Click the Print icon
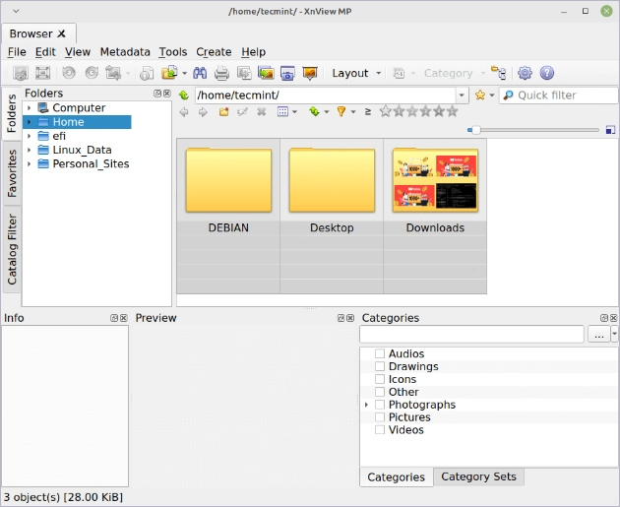 [x=221, y=73]
